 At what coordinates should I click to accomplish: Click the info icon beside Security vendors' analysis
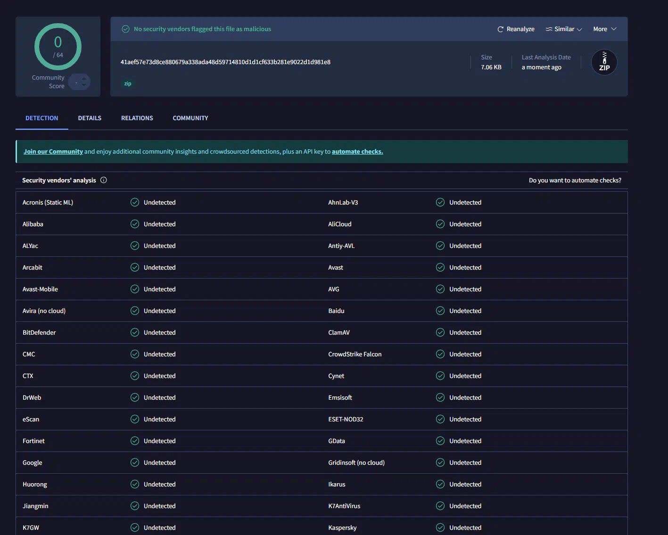tap(104, 180)
